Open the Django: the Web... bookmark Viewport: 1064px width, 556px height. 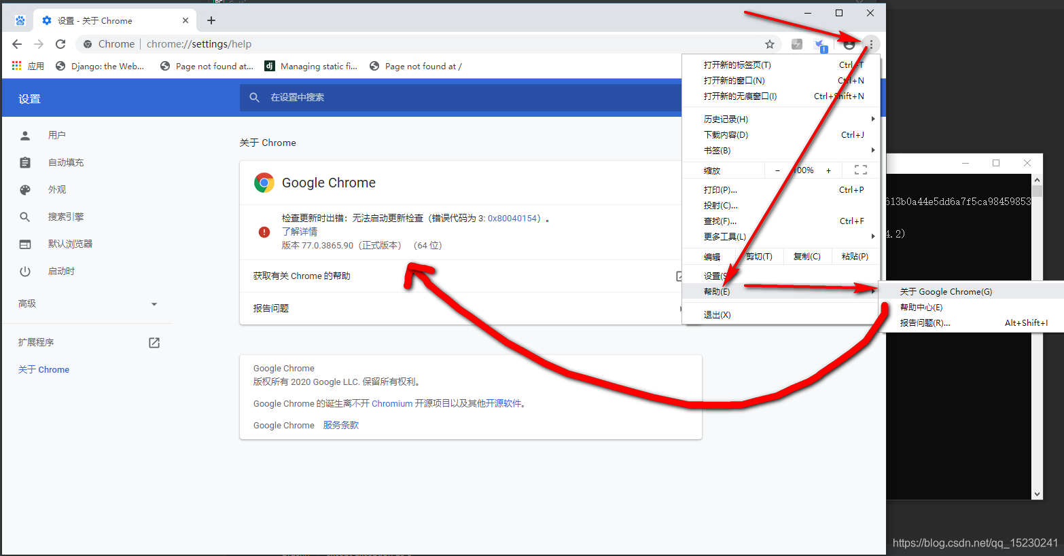tap(100, 66)
